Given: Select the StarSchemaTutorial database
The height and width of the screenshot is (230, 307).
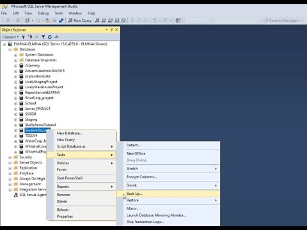Looking at the screenshot, I should pyautogui.click(x=40, y=125).
